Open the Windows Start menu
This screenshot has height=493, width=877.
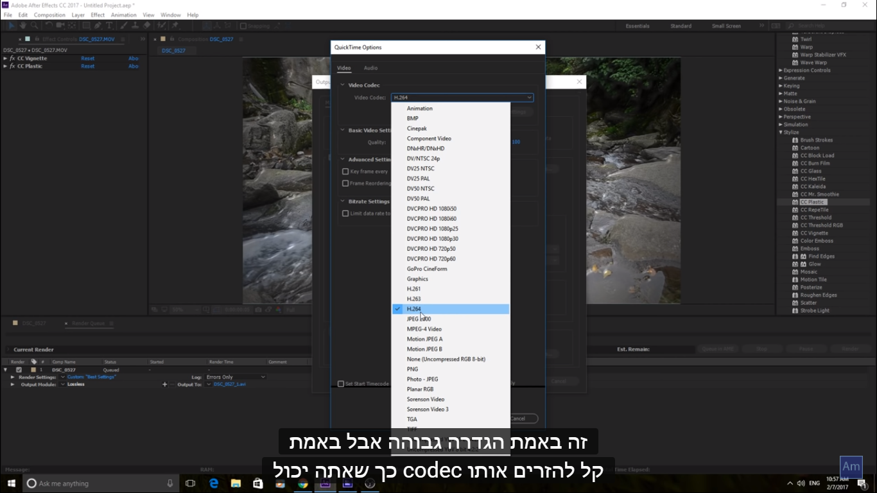click(x=11, y=483)
